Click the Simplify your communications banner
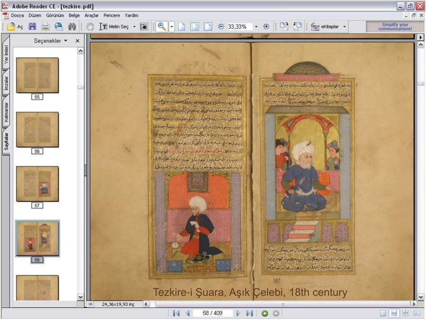Viewport: 426px width, 320px height. pyautogui.click(x=395, y=27)
